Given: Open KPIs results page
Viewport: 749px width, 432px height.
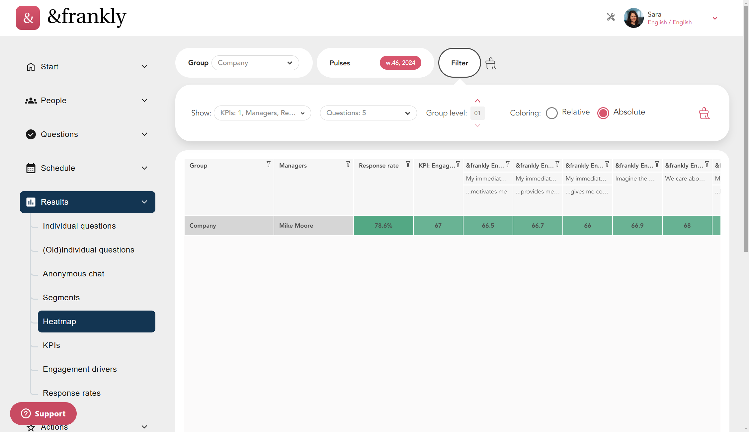Looking at the screenshot, I should 51,345.
